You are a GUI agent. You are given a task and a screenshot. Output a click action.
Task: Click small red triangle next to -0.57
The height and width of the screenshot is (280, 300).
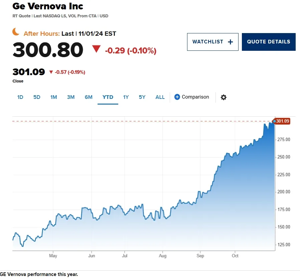(x=51, y=72)
